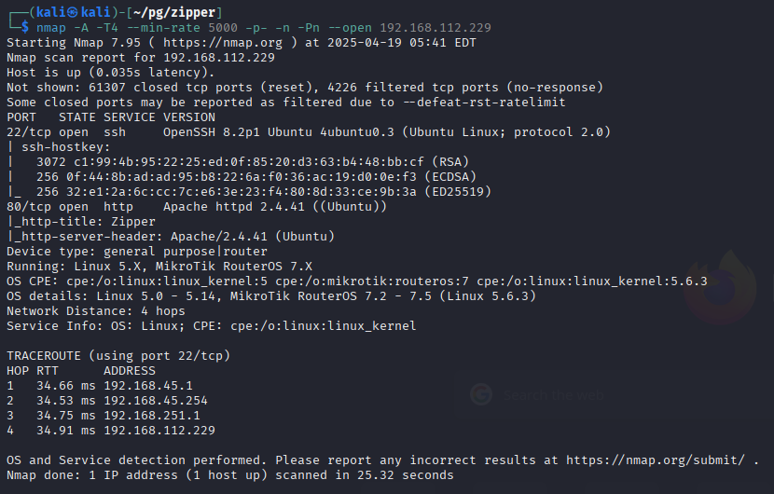The image size is (774, 494).
Task: Click the RSA hostkey fingerprint line
Action: click(x=238, y=162)
